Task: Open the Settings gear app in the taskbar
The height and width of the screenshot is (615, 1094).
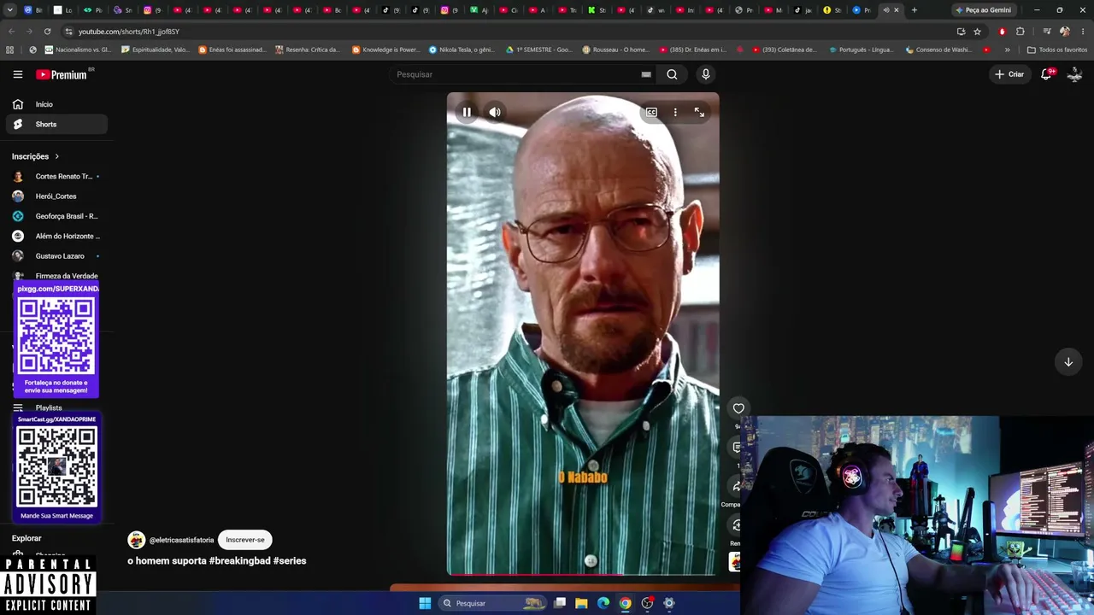Action: click(x=669, y=603)
